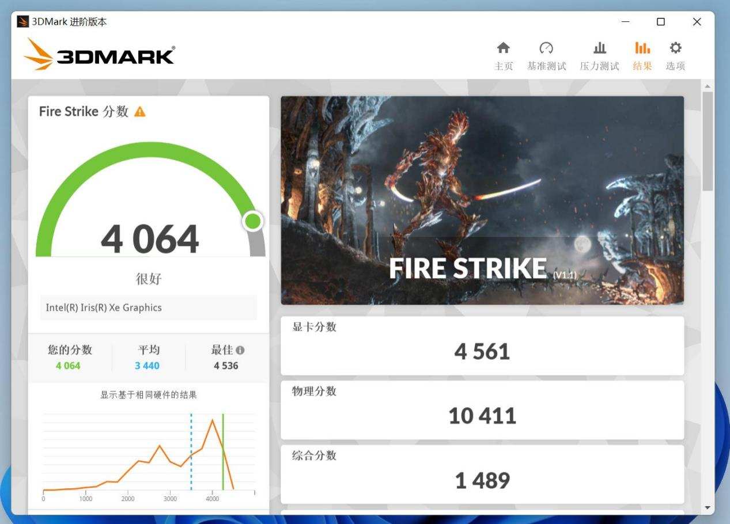This screenshot has width=730, height=524.
Task: Select the 综合分数 score card
Action: point(482,474)
